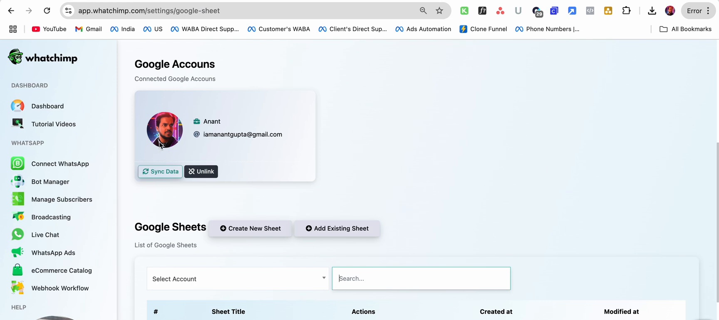Screen dimensions: 719x320
Task: Open the Webhook Workflow icon
Action: coord(17,288)
